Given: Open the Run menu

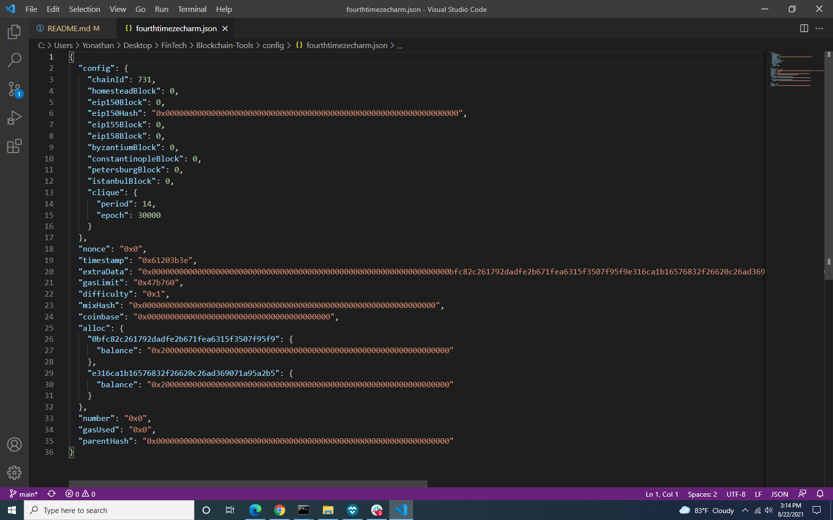Looking at the screenshot, I should tap(162, 9).
